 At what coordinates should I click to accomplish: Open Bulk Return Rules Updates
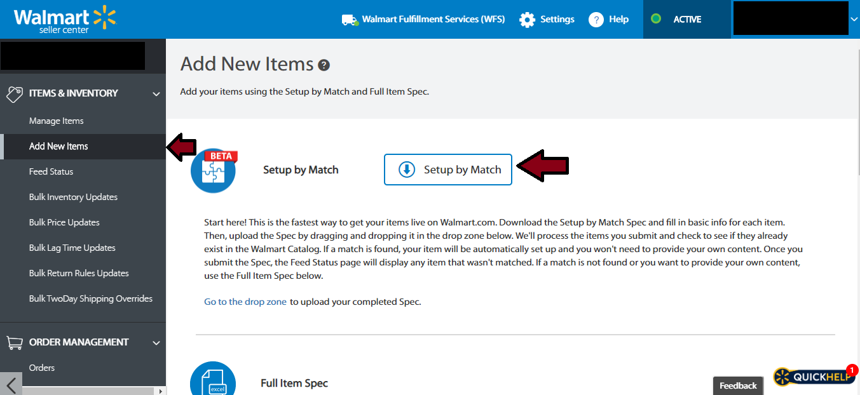(79, 273)
